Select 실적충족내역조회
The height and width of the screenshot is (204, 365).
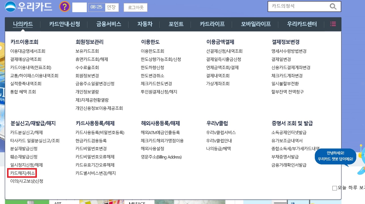pos(26,84)
